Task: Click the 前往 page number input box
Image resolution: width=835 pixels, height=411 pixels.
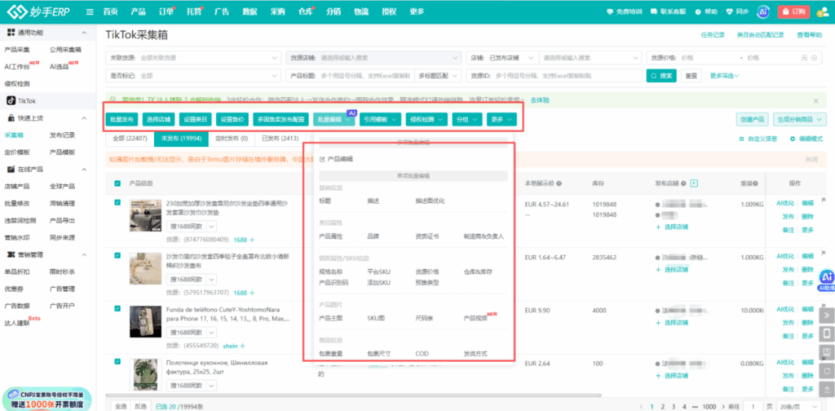Action: pos(753,406)
